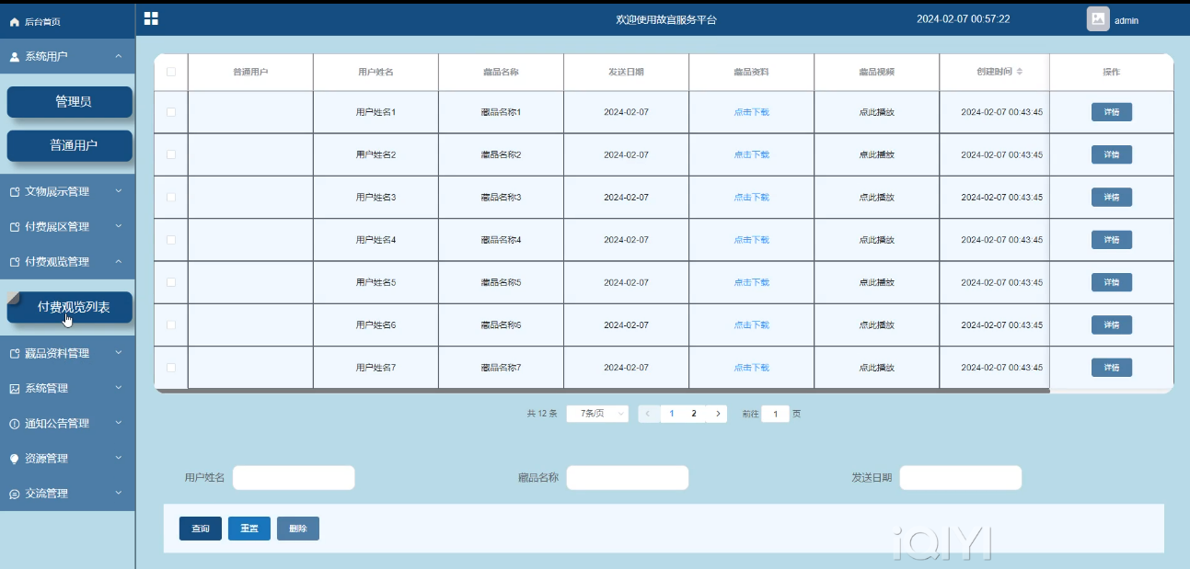This screenshot has height=569, width=1190.
Task: Click the grid menu icon in header
Action: pos(151,18)
